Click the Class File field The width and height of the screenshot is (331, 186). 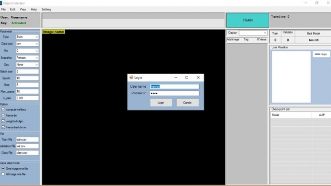(27, 152)
